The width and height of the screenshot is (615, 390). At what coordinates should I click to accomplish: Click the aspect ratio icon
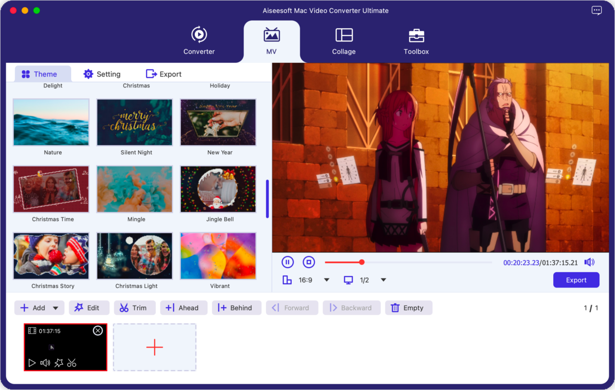pos(287,280)
